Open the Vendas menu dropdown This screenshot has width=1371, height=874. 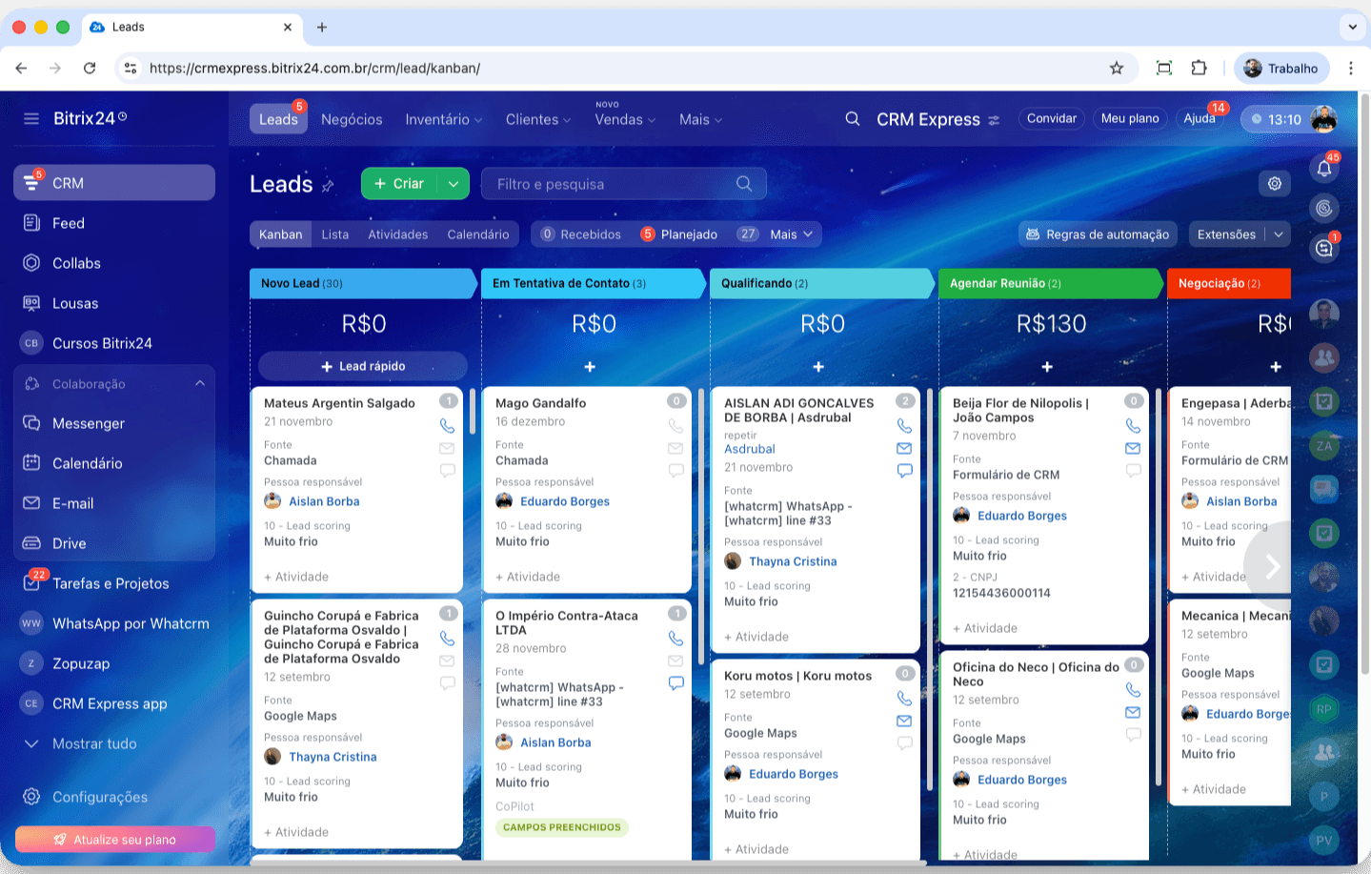point(625,119)
